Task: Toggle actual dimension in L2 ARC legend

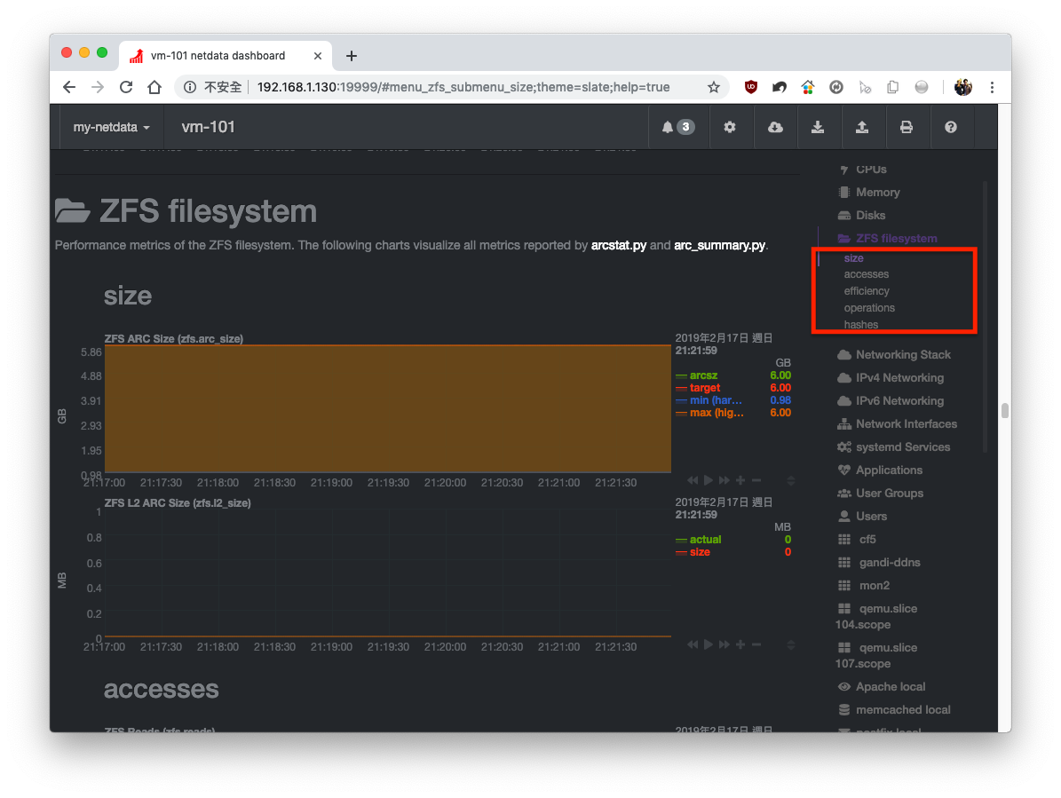Action: [x=705, y=540]
